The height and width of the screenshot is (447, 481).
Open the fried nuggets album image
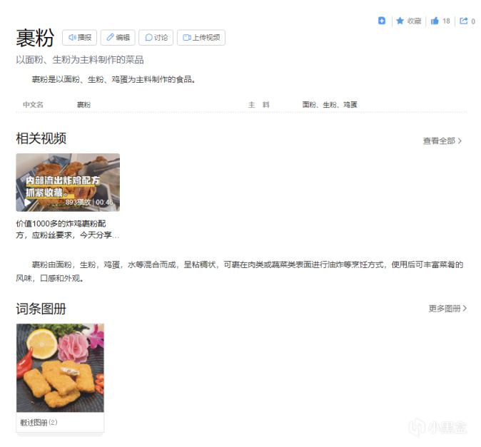coord(60,368)
